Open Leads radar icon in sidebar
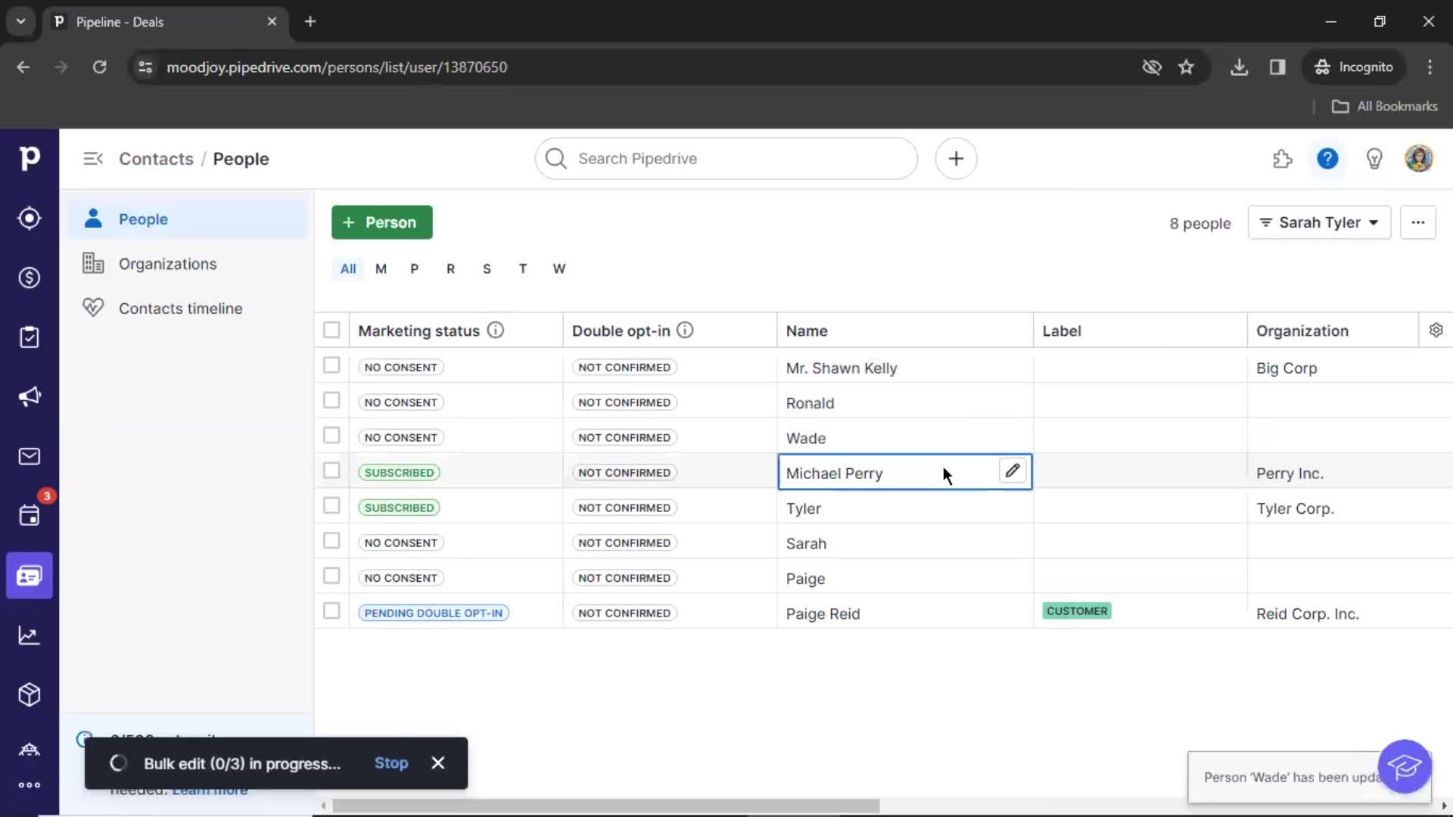 click(x=29, y=218)
